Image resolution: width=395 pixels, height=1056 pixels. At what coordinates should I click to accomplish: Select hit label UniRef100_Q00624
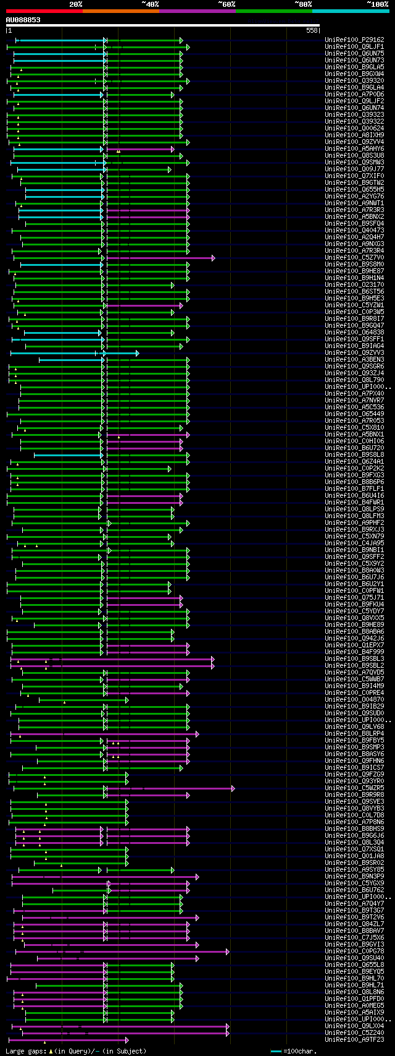coord(354,129)
